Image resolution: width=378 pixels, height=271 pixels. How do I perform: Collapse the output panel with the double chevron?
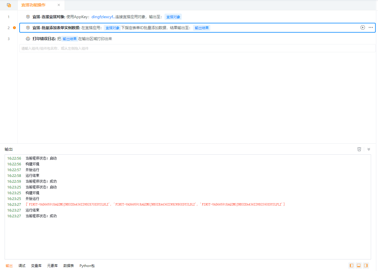click(x=369, y=149)
